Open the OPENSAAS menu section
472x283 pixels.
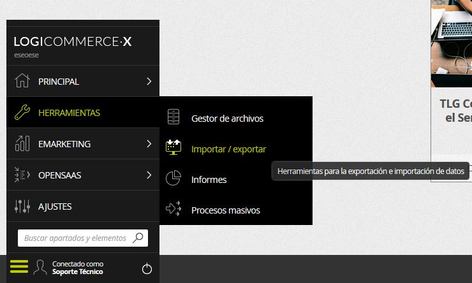(x=83, y=175)
